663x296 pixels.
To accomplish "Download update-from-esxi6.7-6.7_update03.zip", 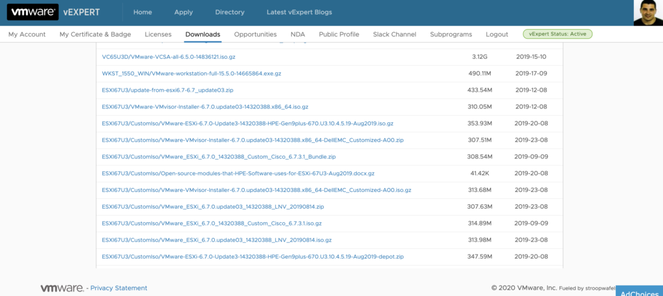I will [168, 90].
